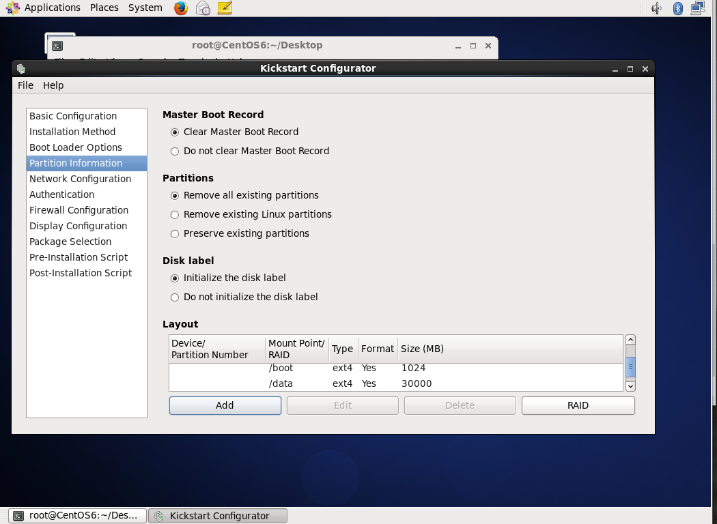Image resolution: width=717 pixels, height=524 pixels.
Task: Click the Type column header
Action: pos(343,349)
